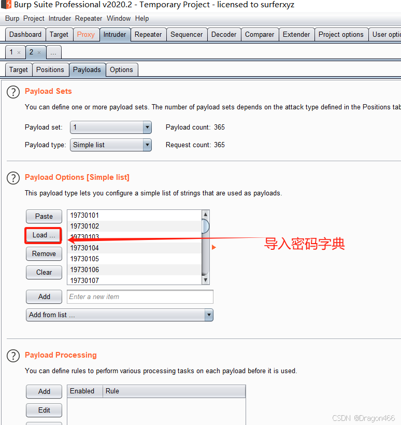401x425 pixels.
Task: Select payload entry 19730106
Action: click(134, 270)
